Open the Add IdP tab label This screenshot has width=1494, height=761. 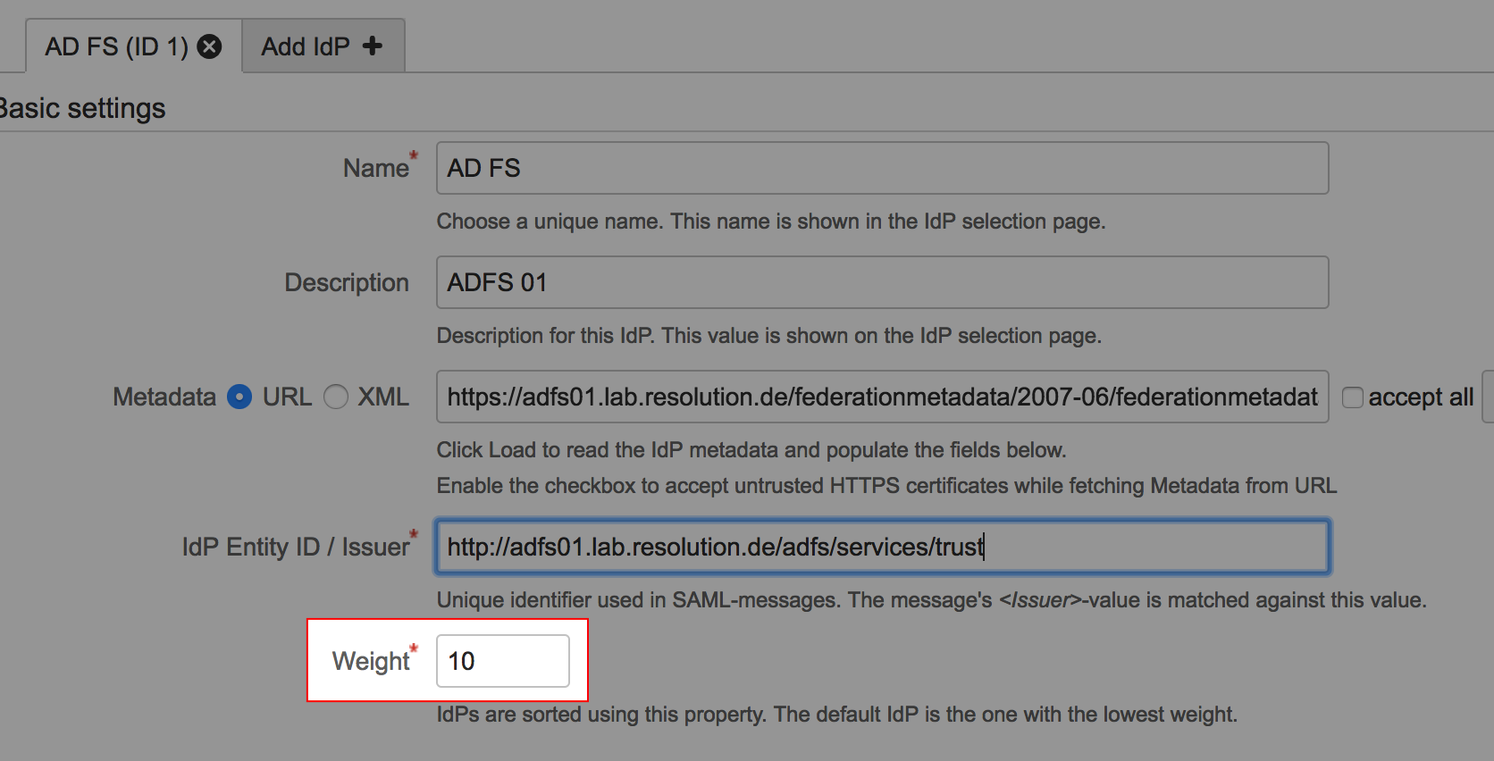point(305,46)
